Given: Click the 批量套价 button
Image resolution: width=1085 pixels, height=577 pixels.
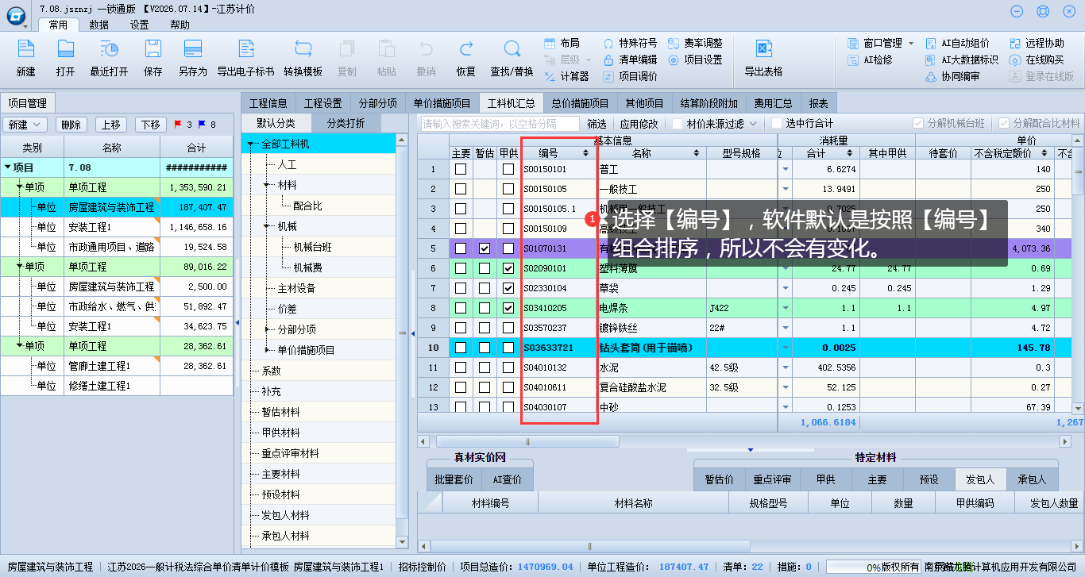Looking at the screenshot, I should tap(454, 480).
